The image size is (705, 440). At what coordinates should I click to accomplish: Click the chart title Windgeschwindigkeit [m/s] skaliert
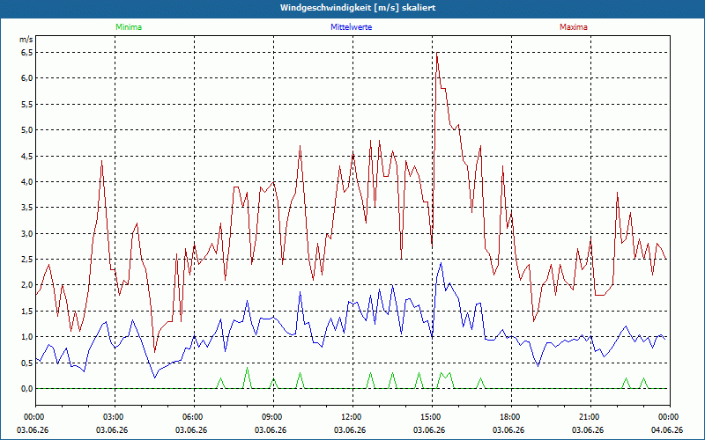[358, 8]
